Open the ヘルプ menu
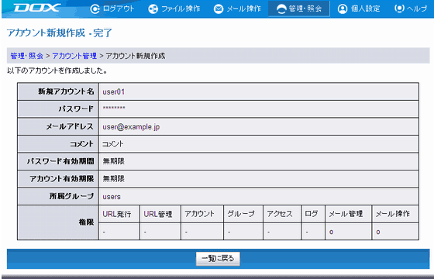The width and height of the screenshot is (434, 279). (x=411, y=9)
